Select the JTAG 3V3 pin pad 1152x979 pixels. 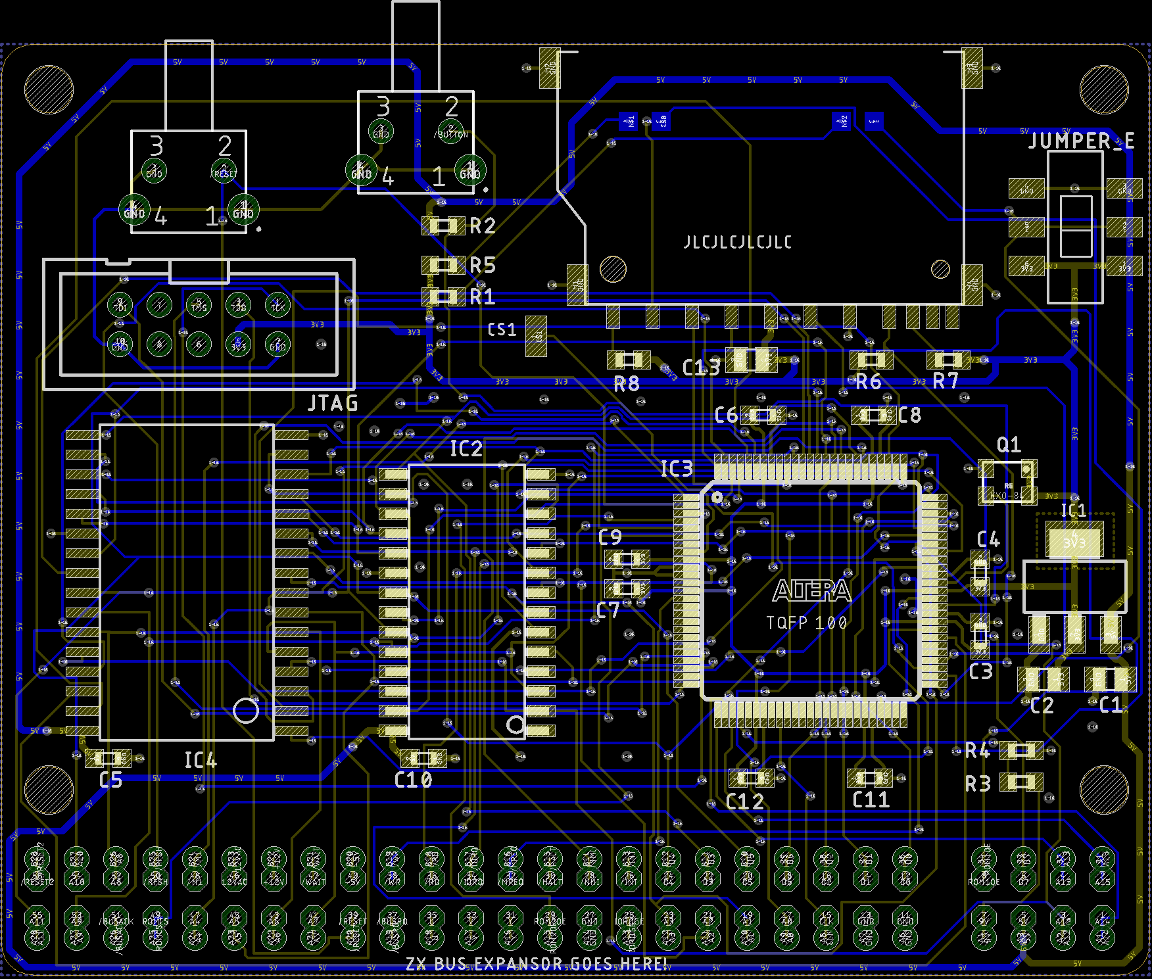[239, 345]
